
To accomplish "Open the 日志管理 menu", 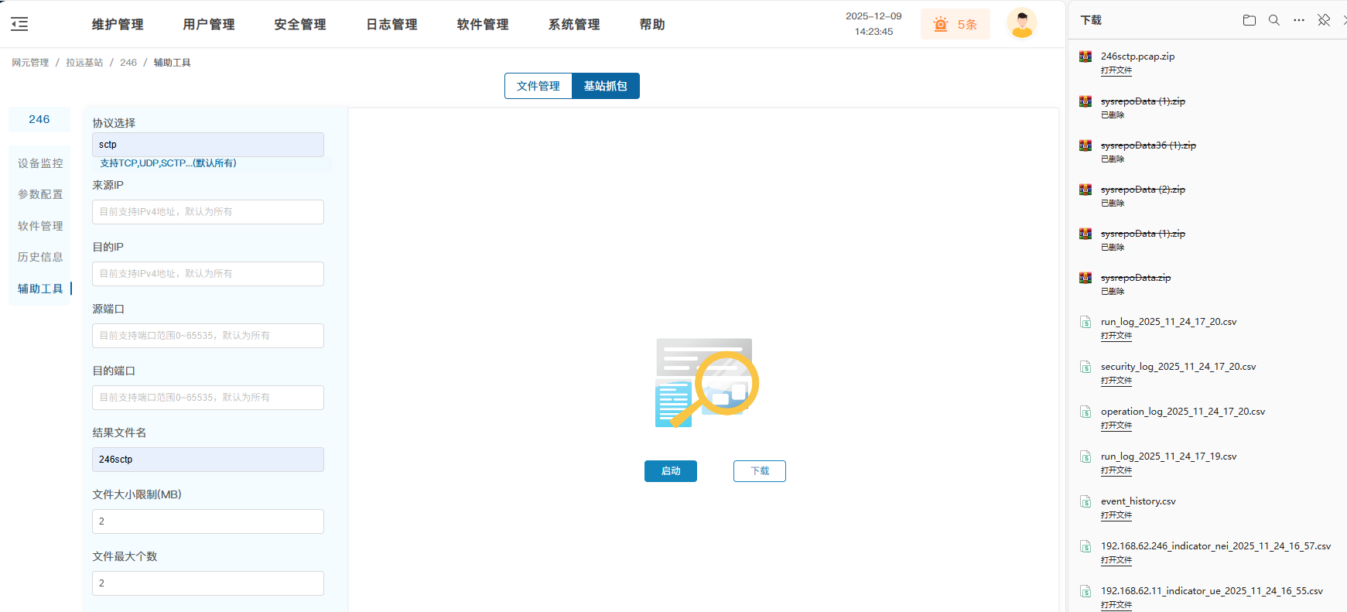I will [x=391, y=24].
